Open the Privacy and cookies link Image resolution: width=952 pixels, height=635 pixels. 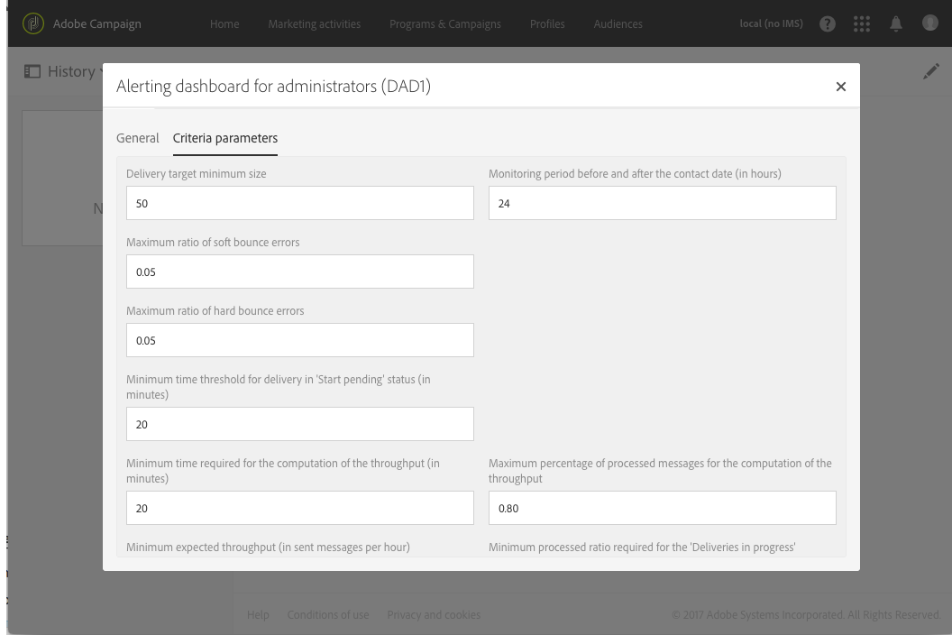434,615
